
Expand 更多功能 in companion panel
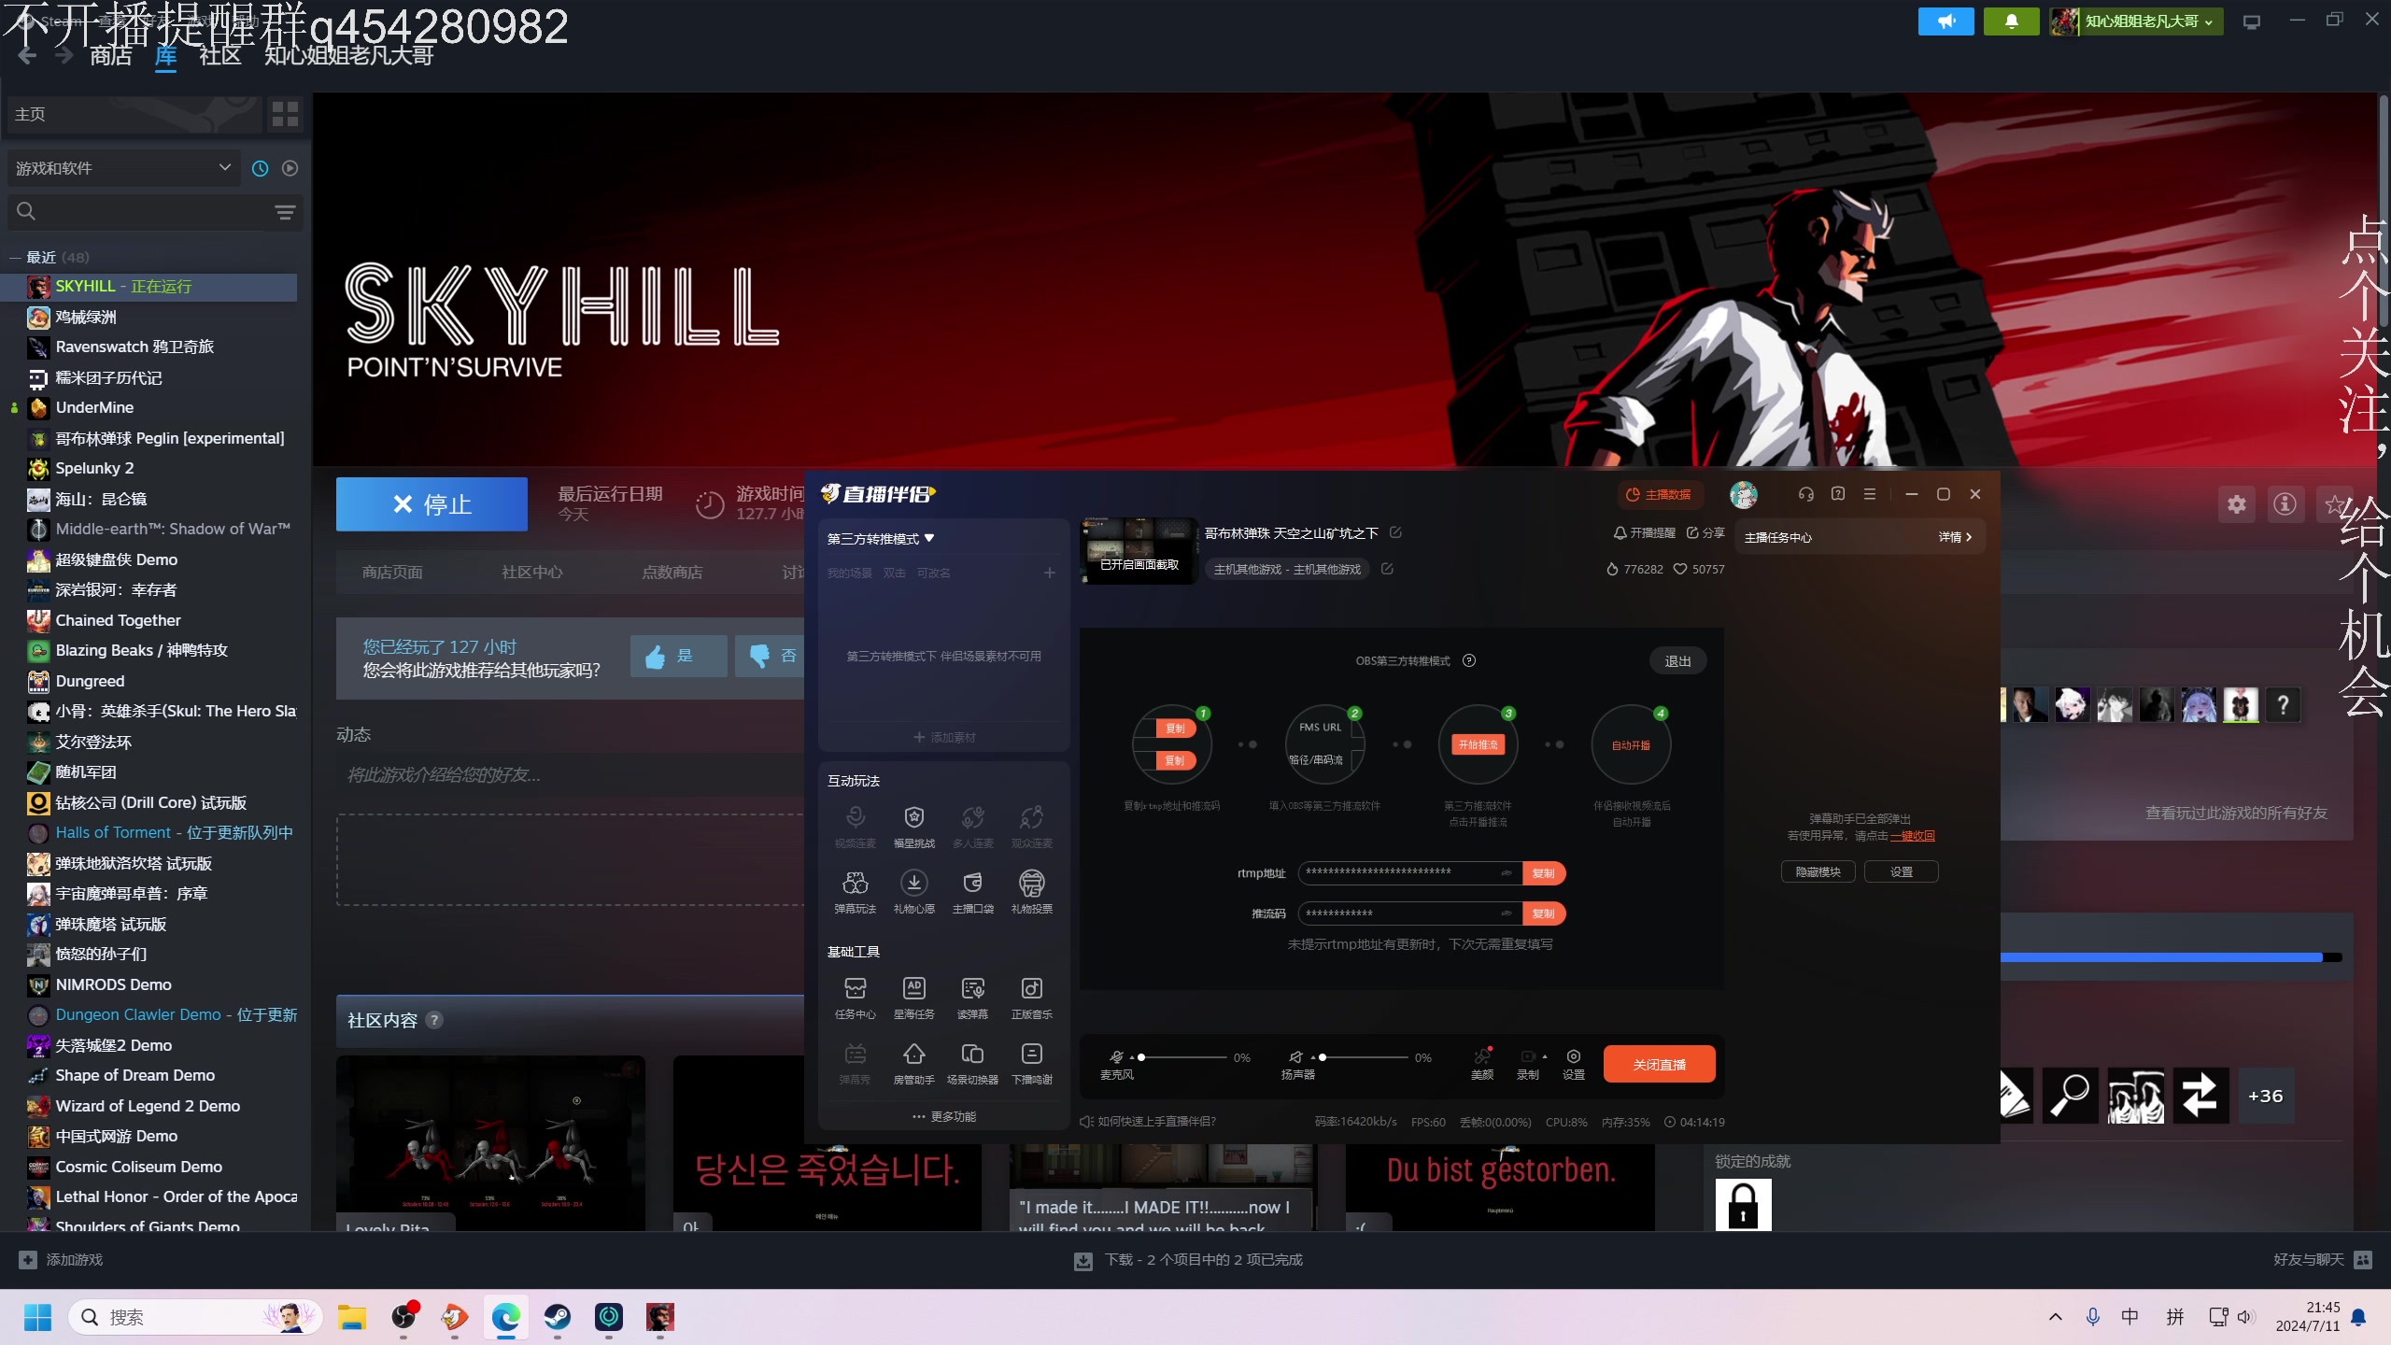tap(944, 1117)
